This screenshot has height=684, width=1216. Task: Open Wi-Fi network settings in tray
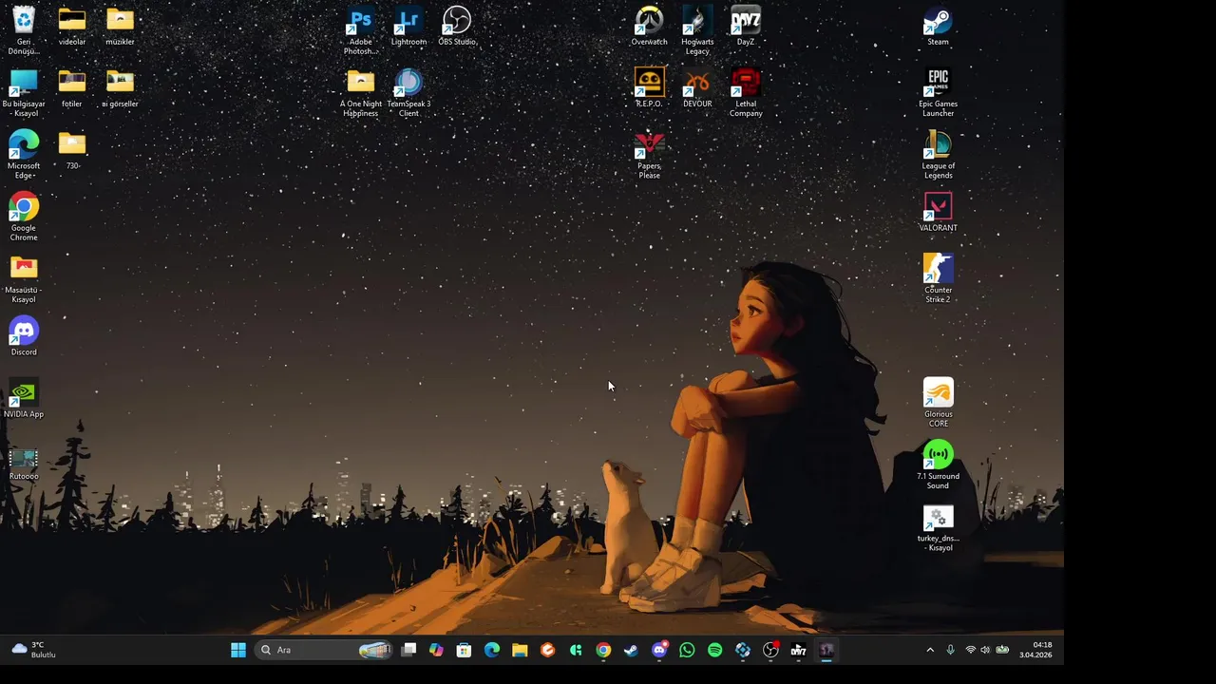[971, 650]
